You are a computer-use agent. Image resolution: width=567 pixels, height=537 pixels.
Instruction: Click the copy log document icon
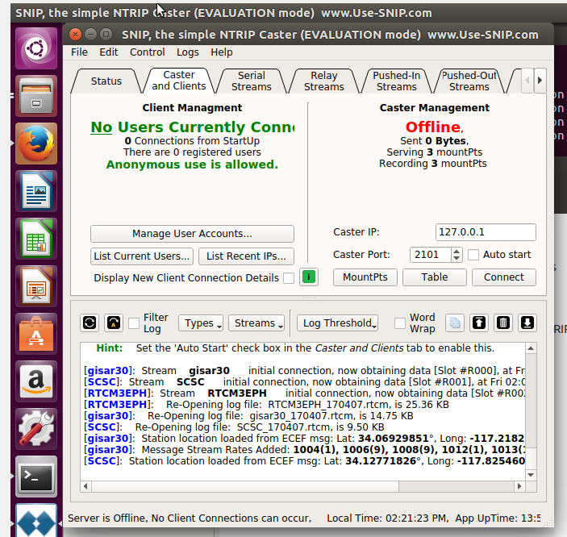pos(455,323)
